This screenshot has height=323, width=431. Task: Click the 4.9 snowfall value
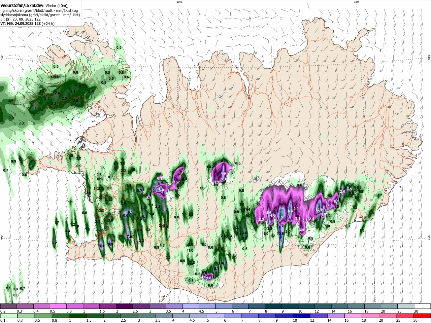[x=223, y=173]
